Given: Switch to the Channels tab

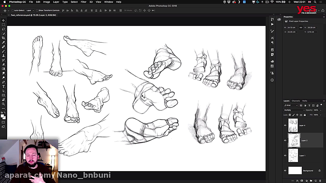Looking at the screenshot, I should click(296, 101).
